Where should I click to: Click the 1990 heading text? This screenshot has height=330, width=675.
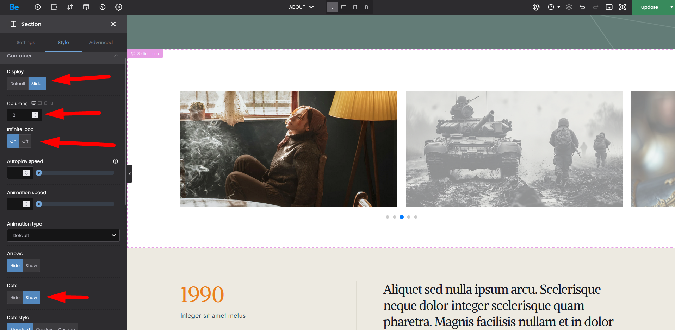tap(202, 294)
